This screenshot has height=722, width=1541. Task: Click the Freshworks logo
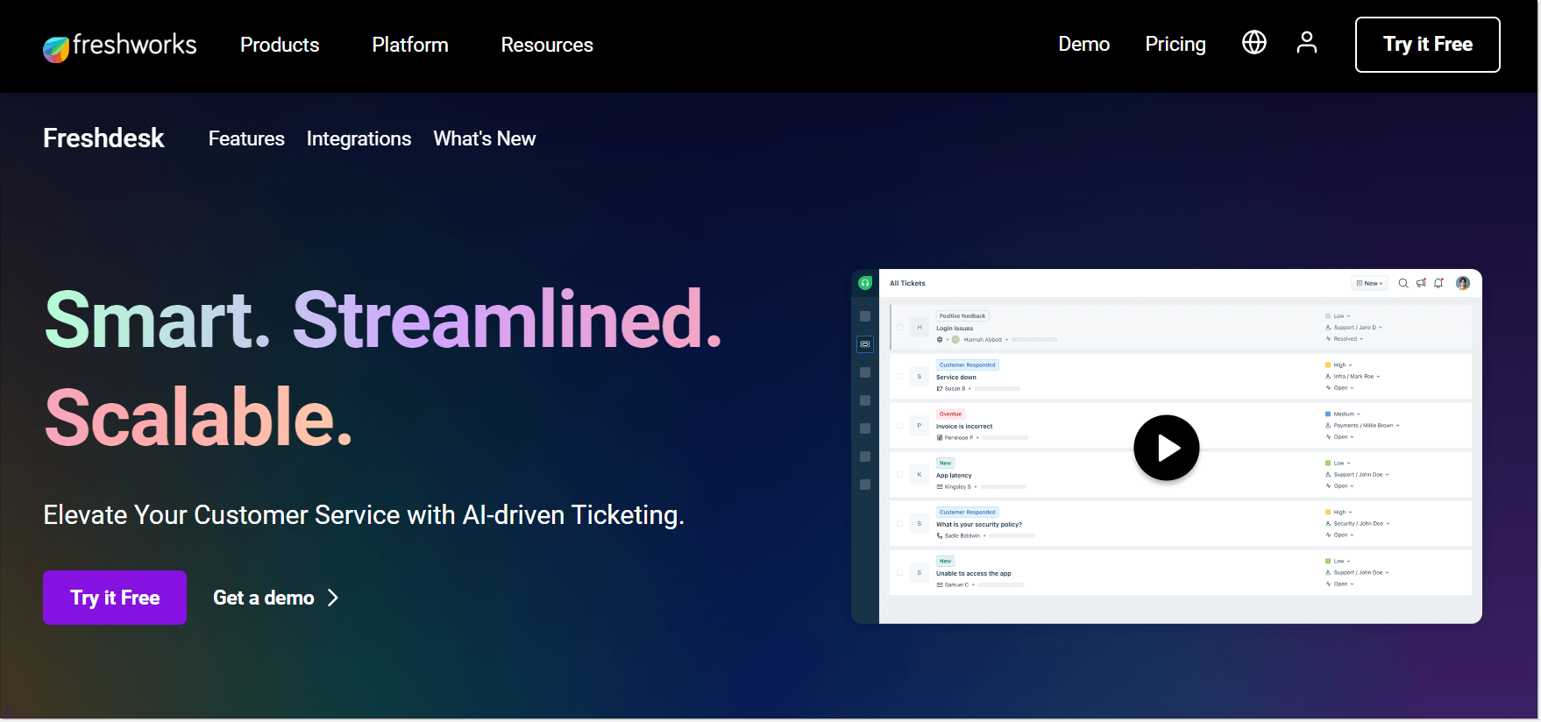pos(120,46)
